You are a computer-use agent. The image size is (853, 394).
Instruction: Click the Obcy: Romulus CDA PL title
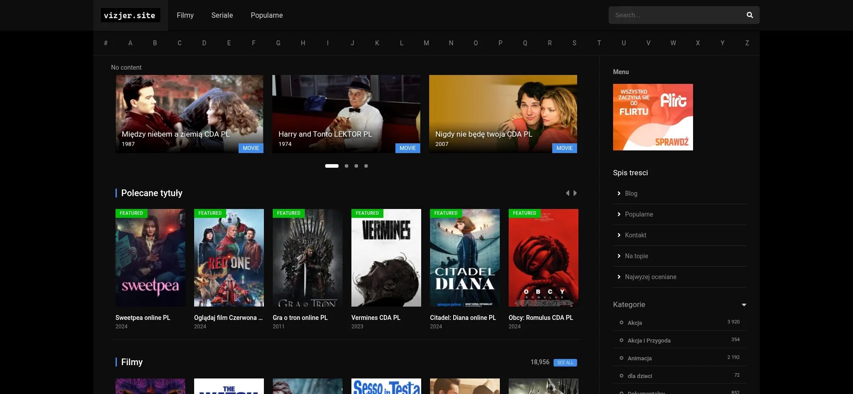(x=541, y=318)
